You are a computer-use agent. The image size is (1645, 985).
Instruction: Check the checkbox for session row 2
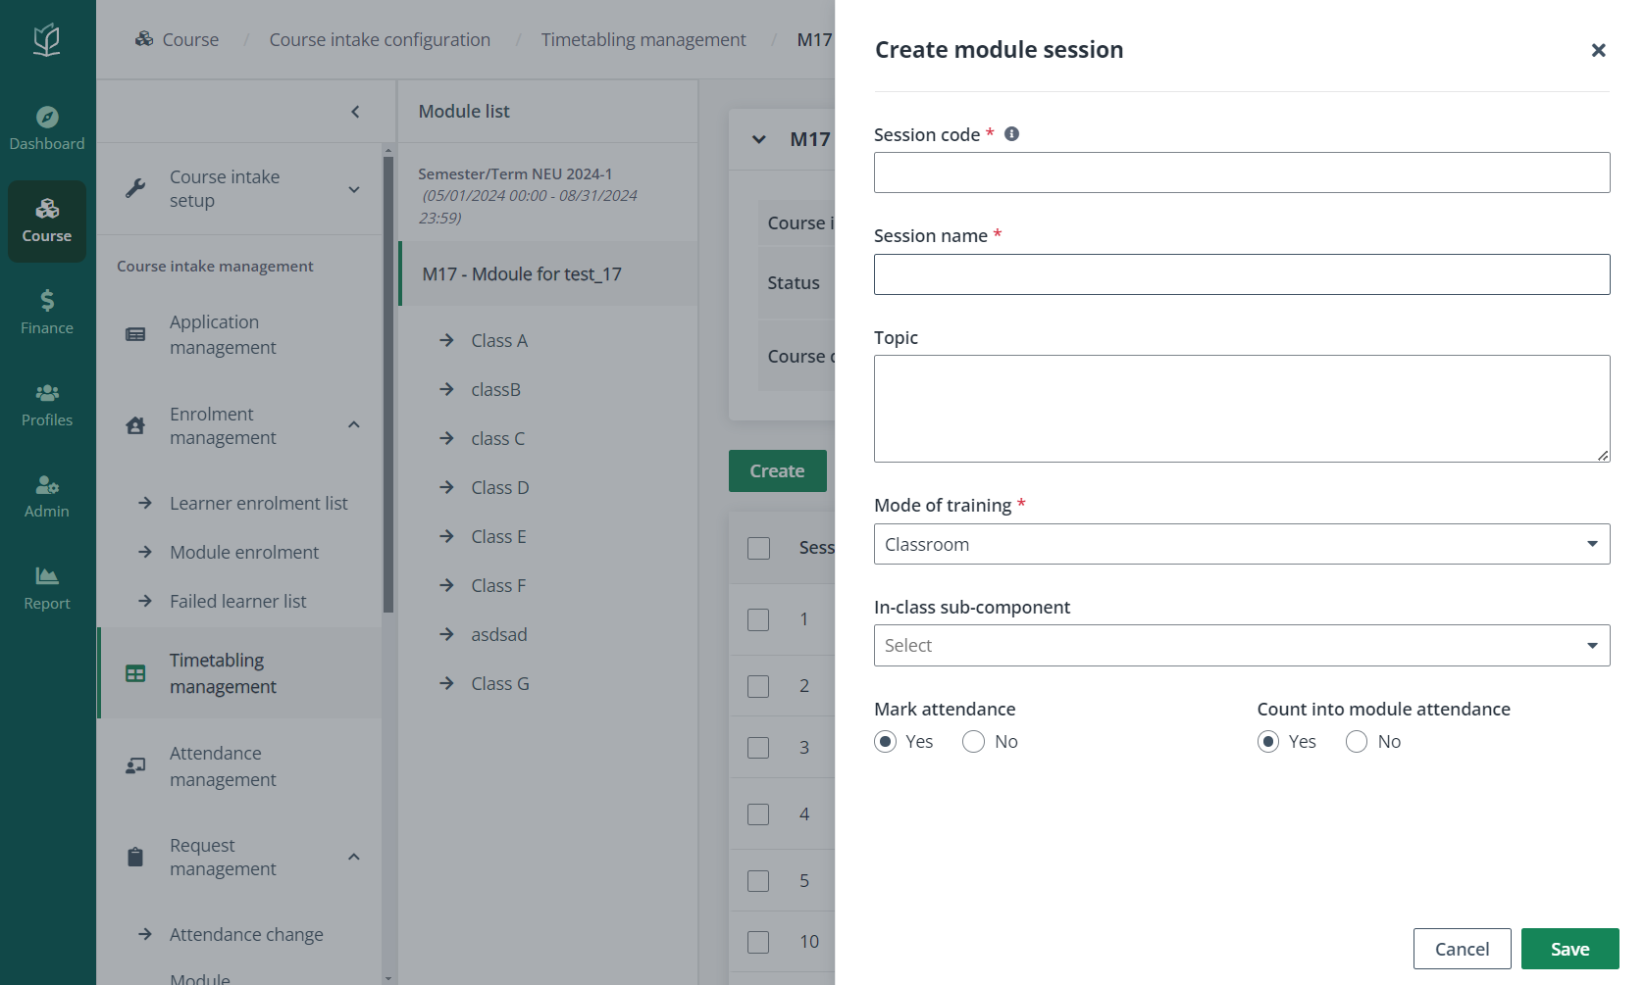click(758, 686)
